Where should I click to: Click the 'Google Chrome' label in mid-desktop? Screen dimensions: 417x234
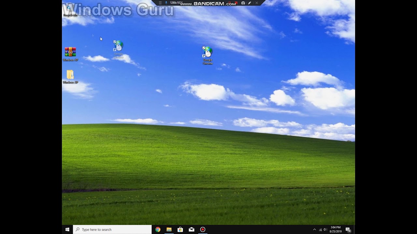208,62
